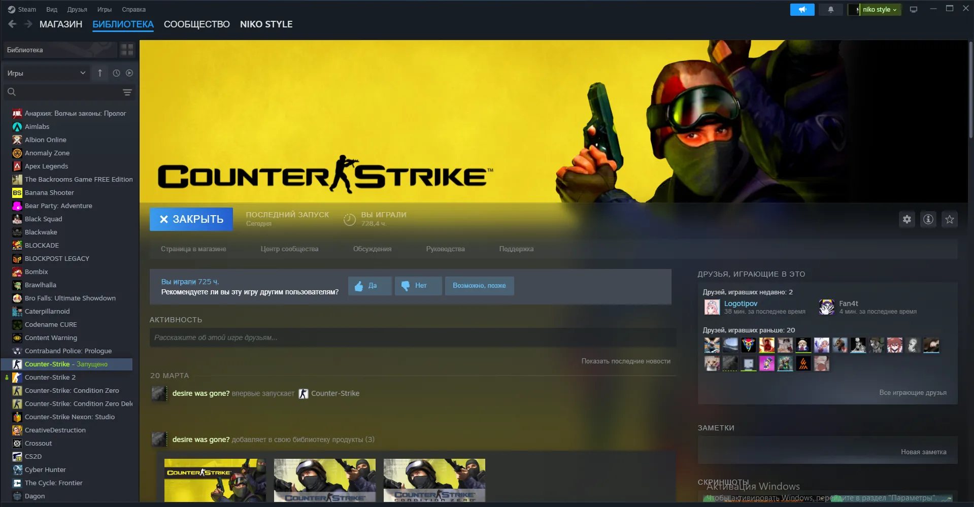Select Brawlhalla in library list
974x507 pixels.
pyautogui.click(x=41, y=285)
